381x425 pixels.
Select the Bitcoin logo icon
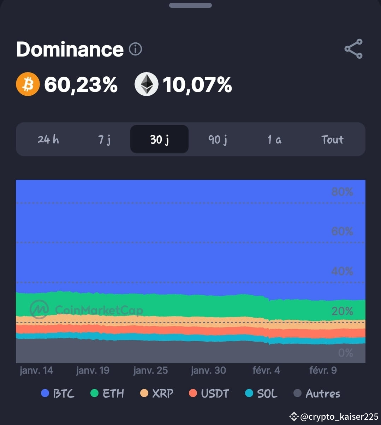[x=28, y=84]
